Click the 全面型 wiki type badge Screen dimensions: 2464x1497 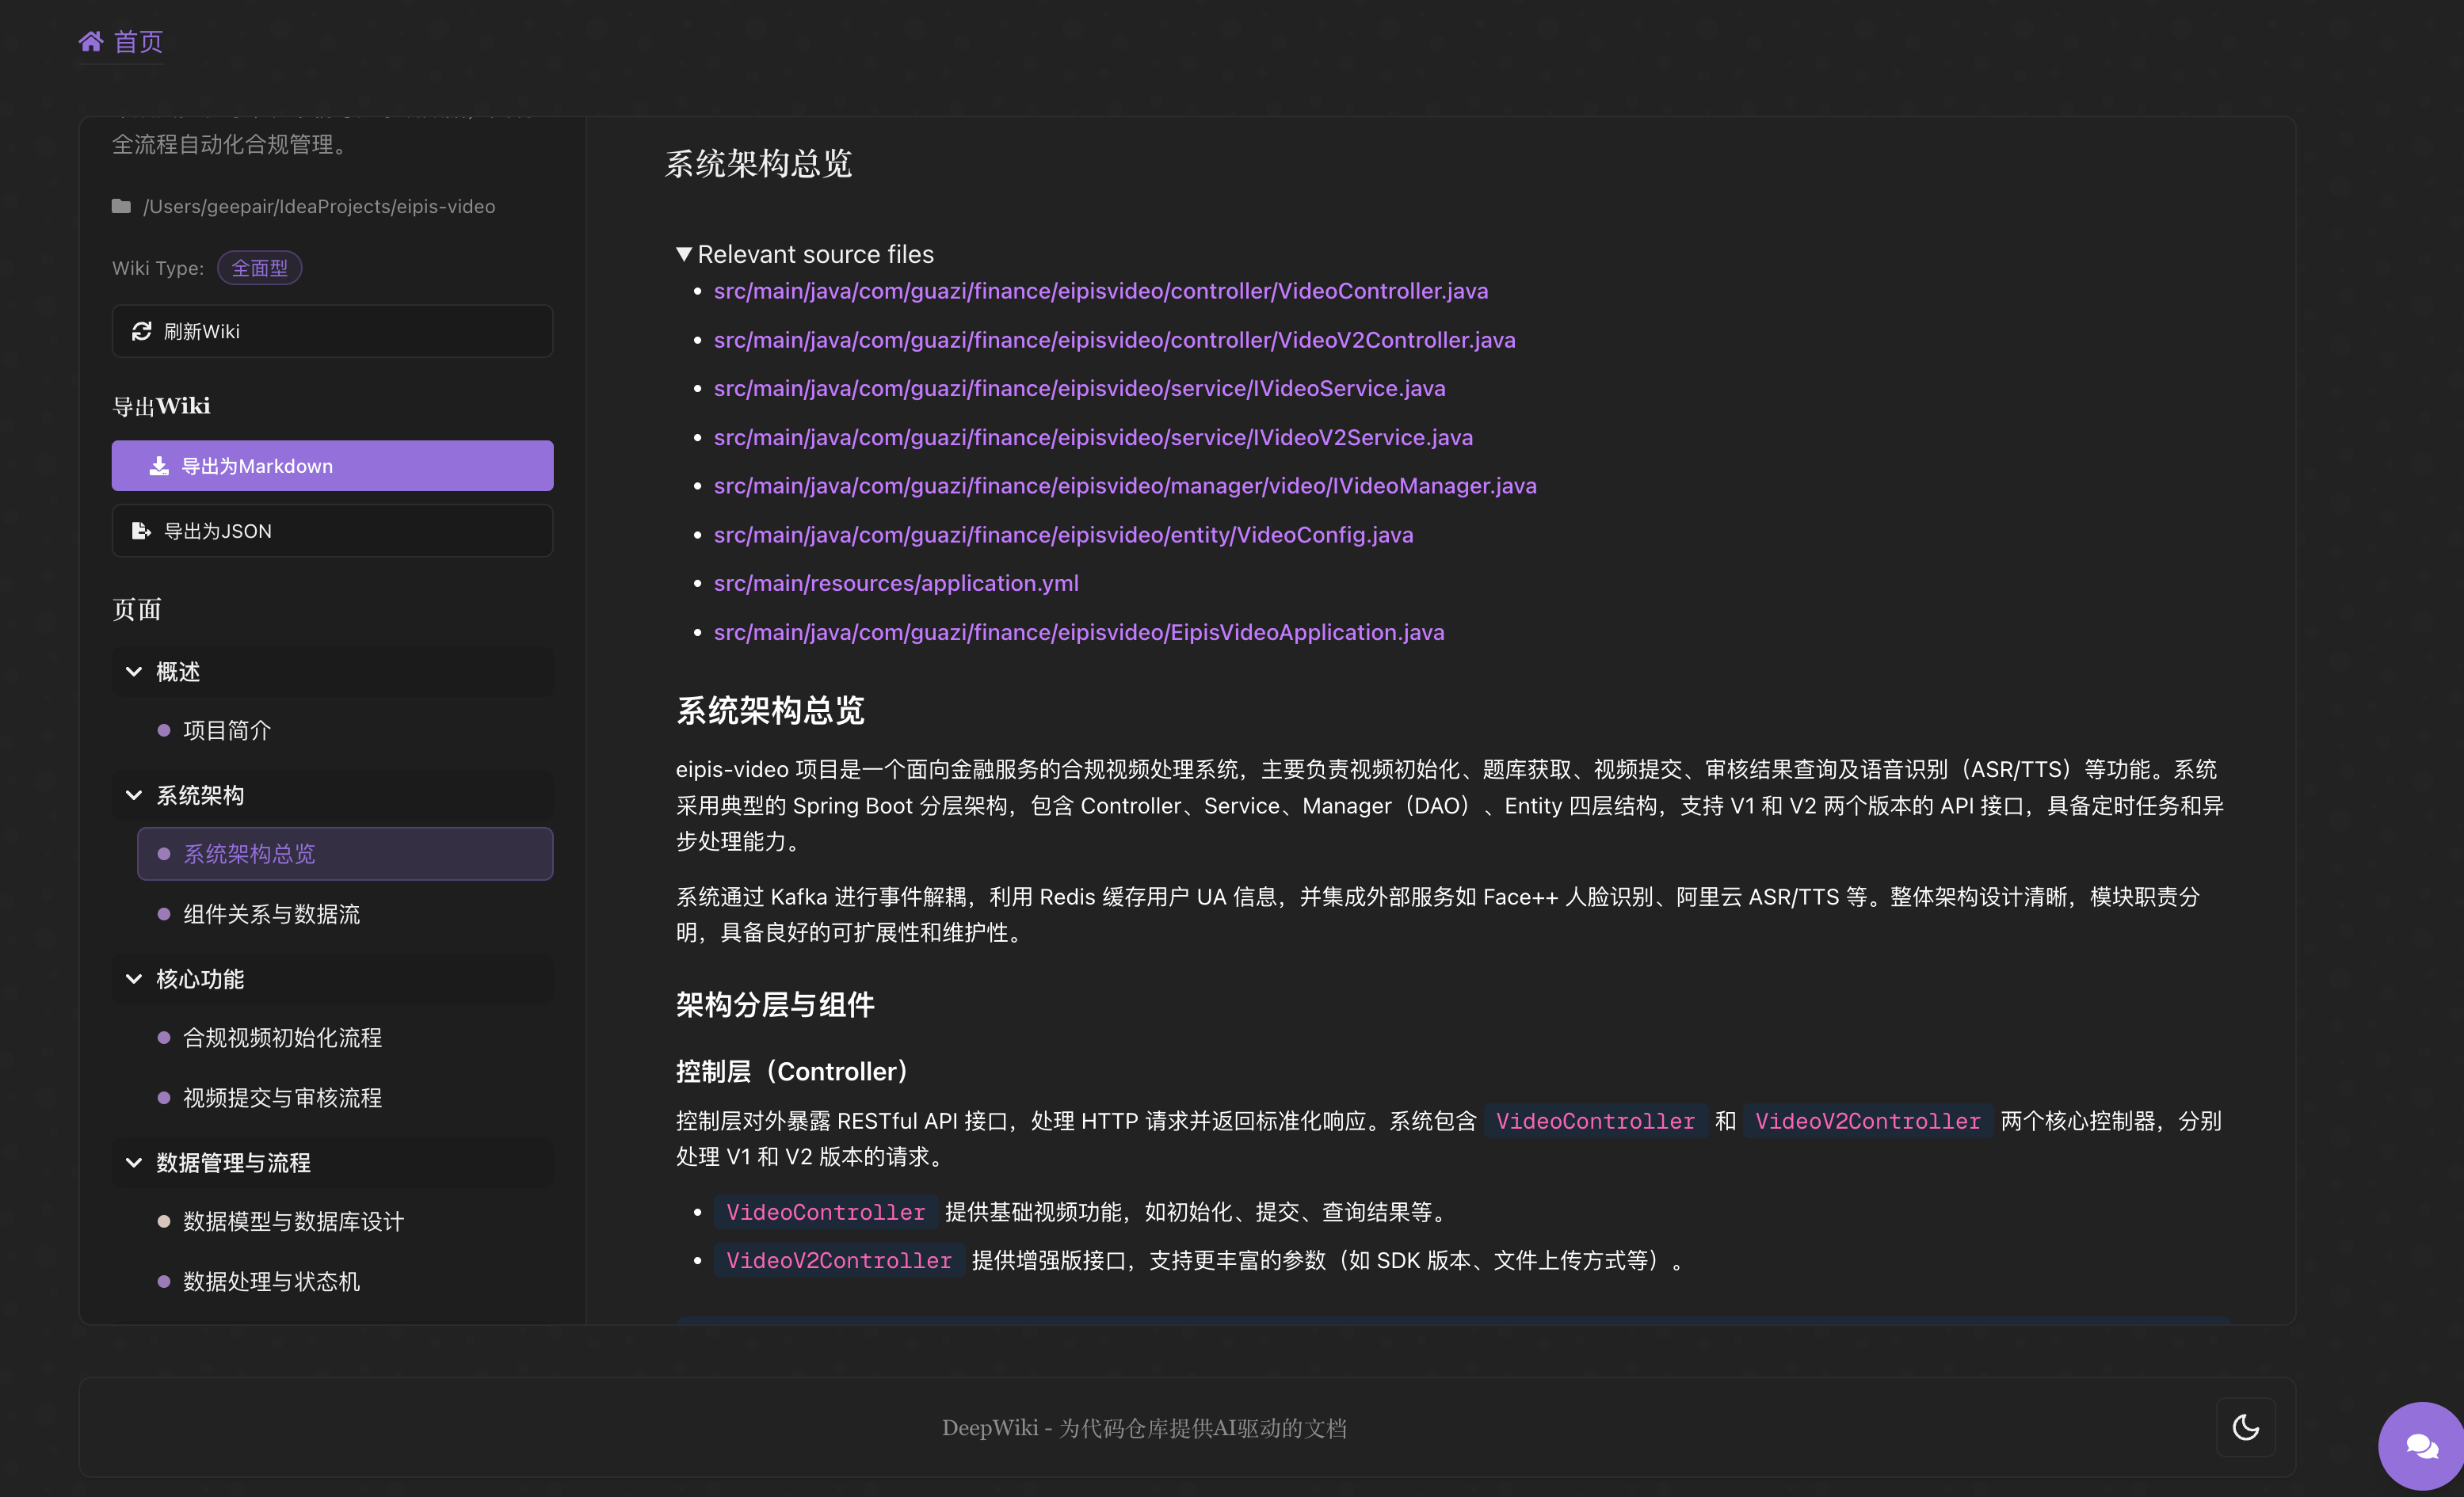pyautogui.click(x=259, y=268)
